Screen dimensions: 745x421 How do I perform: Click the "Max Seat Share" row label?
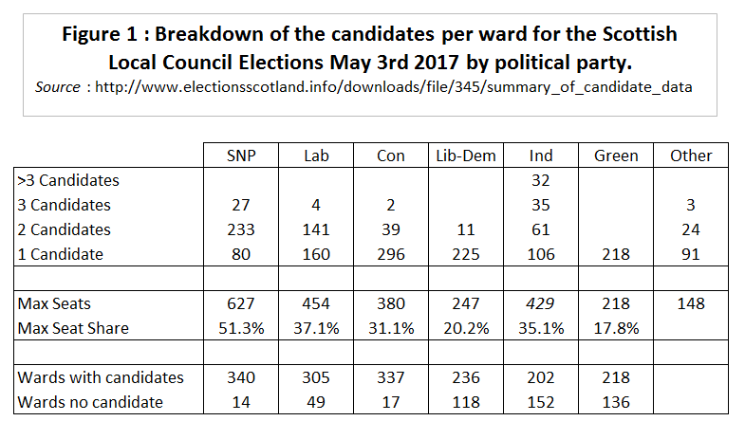click(x=73, y=328)
